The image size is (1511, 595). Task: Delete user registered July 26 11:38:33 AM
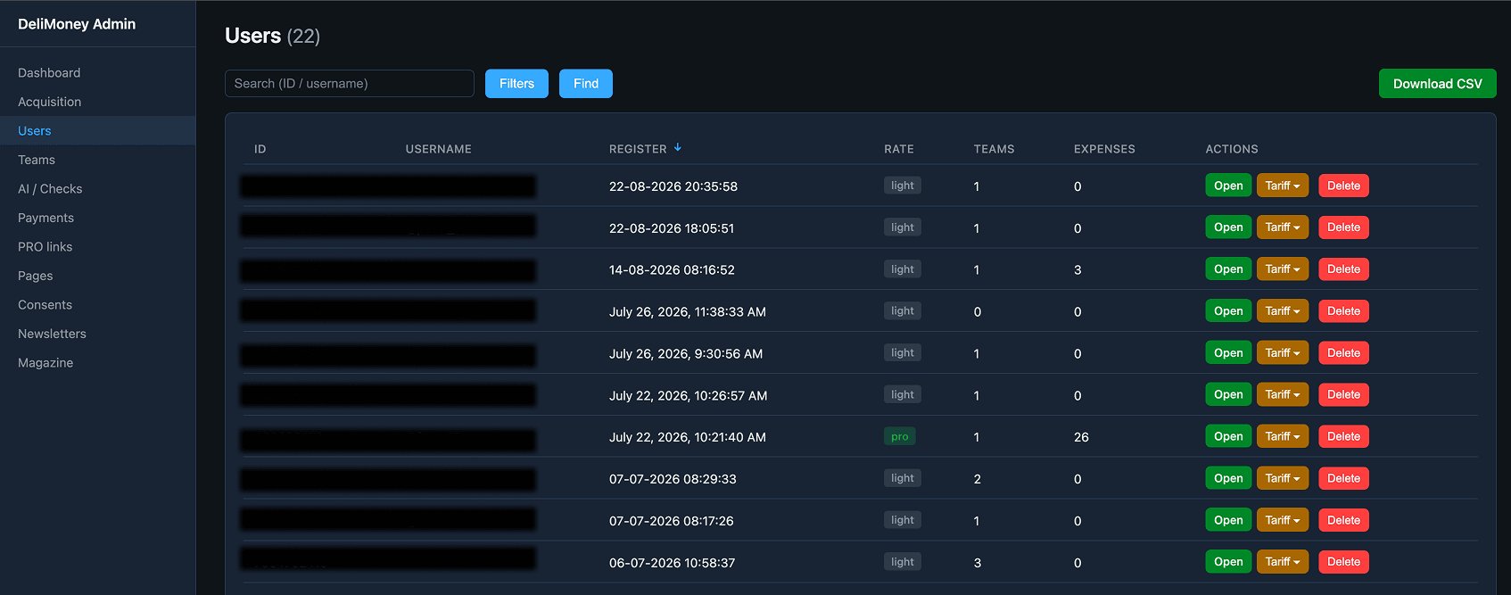[x=1343, y=311]
